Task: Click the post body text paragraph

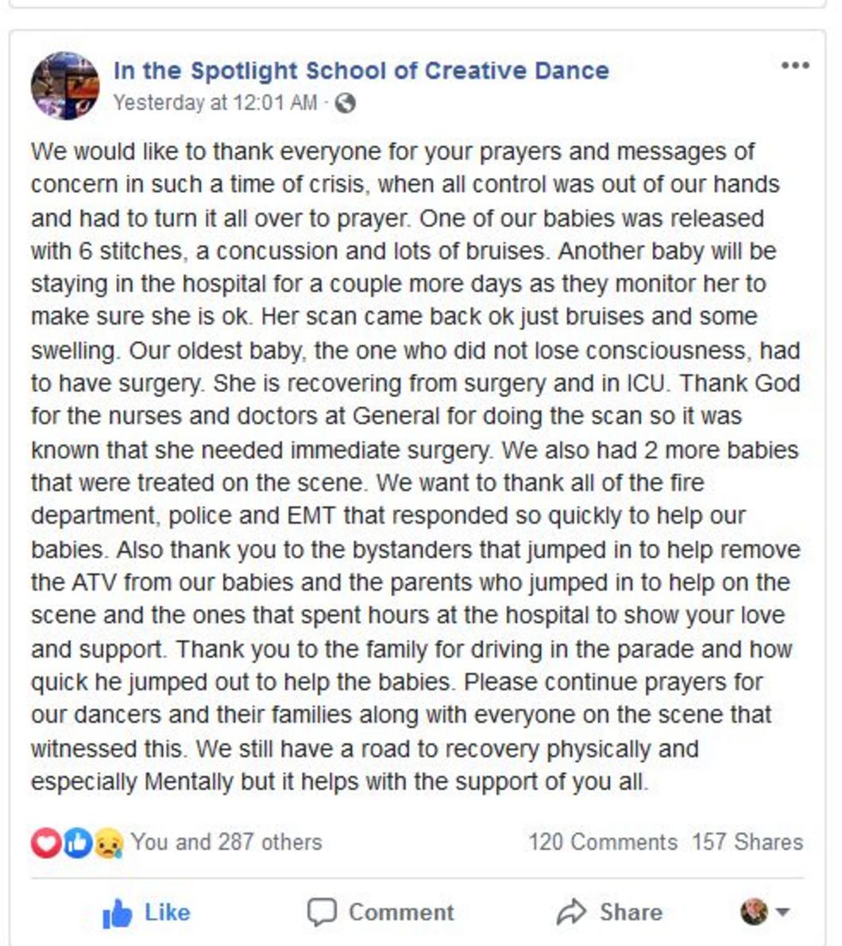Action: (x=416, y=467)
